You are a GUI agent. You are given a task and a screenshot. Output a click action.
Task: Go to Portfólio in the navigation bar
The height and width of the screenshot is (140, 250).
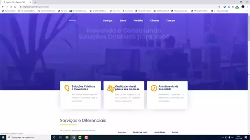click(138, 20)
